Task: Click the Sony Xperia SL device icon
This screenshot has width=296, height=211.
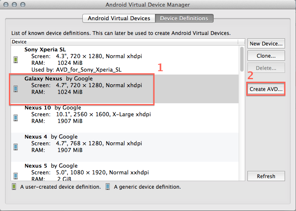Action: pyautogui.click(x=16, y=60)
